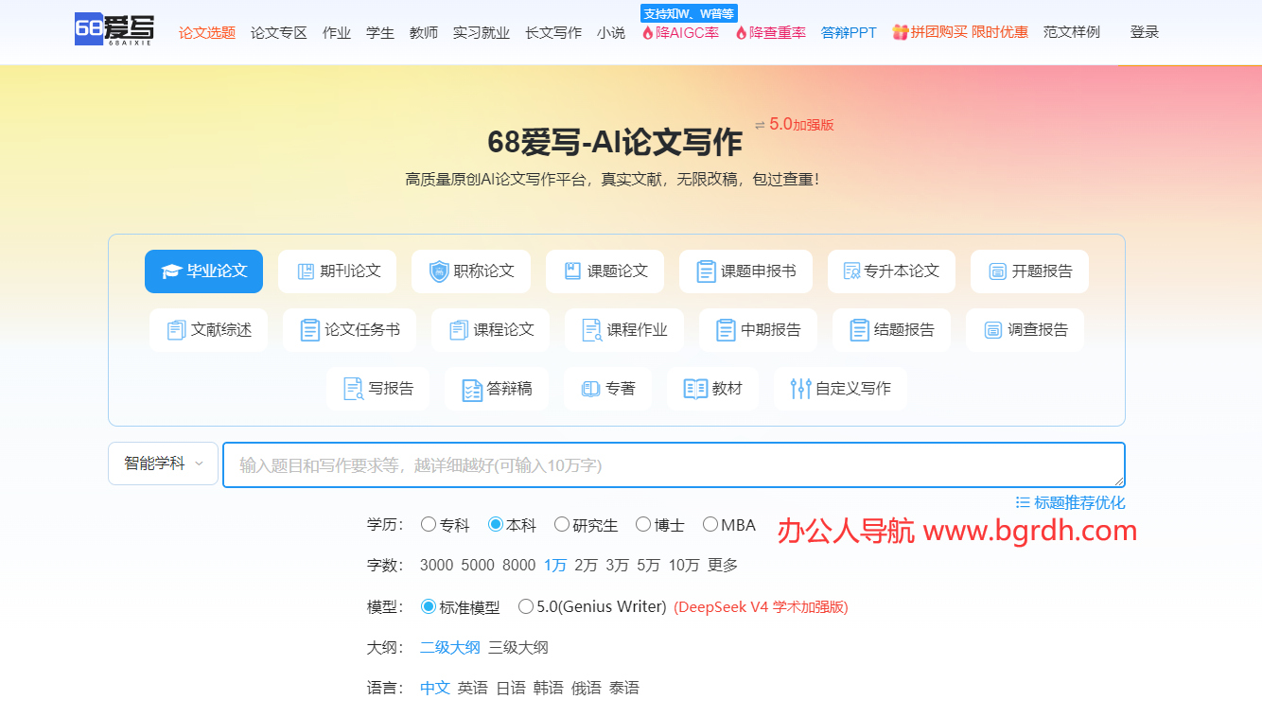Open the 范文样例 nav item
Image resolution: width=1262 pixels, height=717 pixels.
click(1072, 32)
